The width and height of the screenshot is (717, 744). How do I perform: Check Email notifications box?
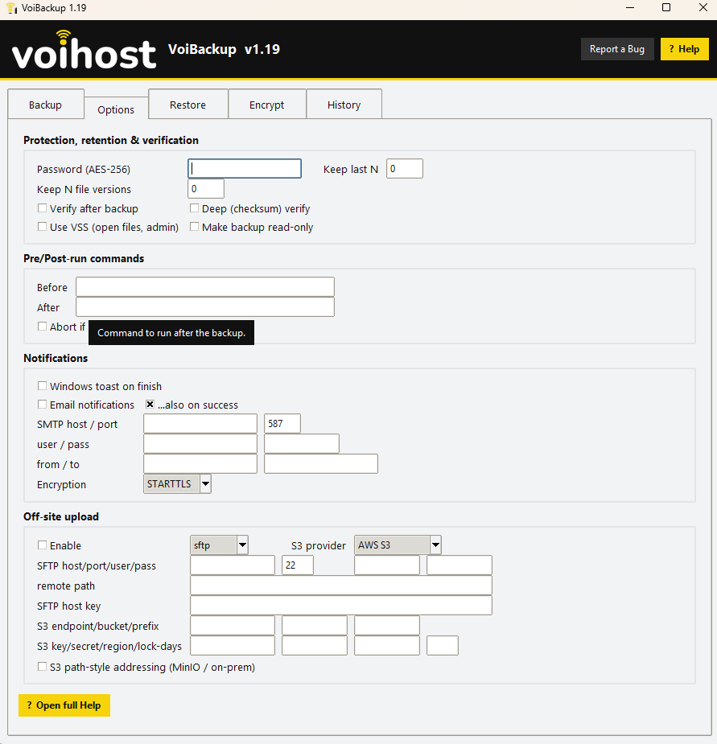click(x=43, y=405)
